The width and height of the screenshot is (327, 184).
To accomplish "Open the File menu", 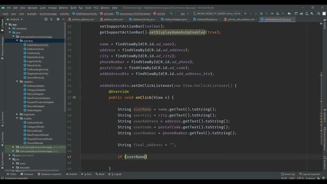I will tap(9, 8).
